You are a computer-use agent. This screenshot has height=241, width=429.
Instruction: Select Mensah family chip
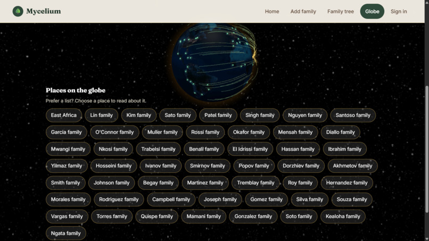[x=295, y=132]
